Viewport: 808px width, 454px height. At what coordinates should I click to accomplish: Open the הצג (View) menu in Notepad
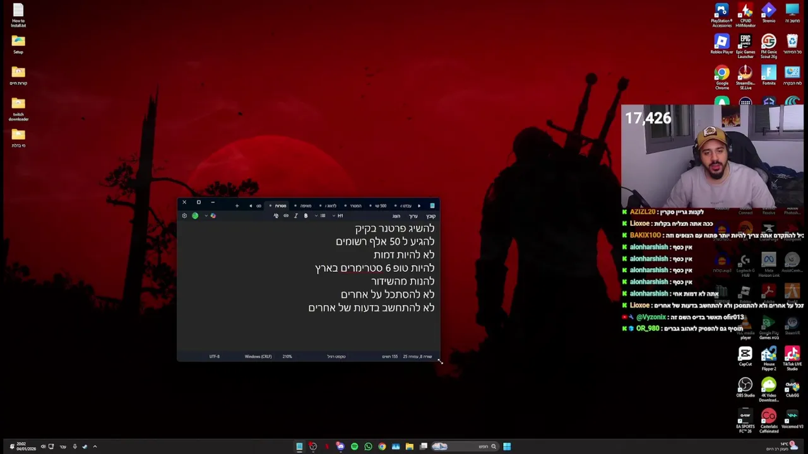(396, 216)
